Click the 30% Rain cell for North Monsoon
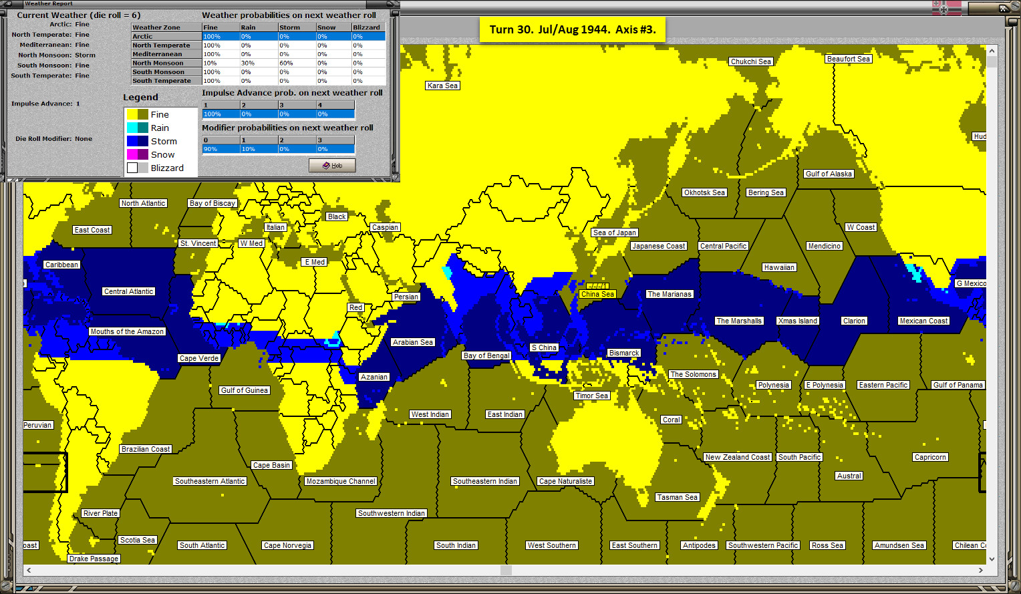The image size is (1021, 594). [259, 63]
